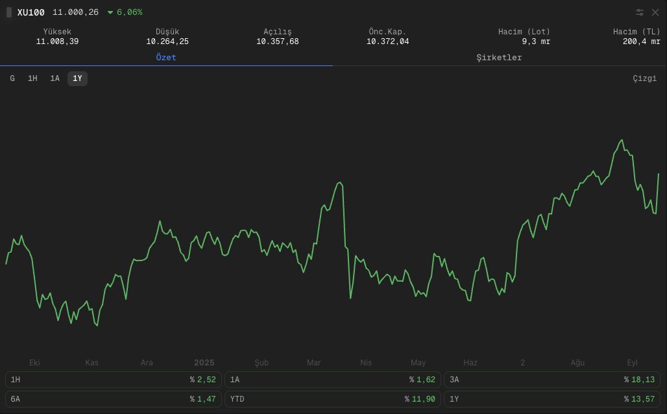This screenshot has width=667, height=414.
Task: Click the XU100 symbol name
Action: tap(30, 12)
